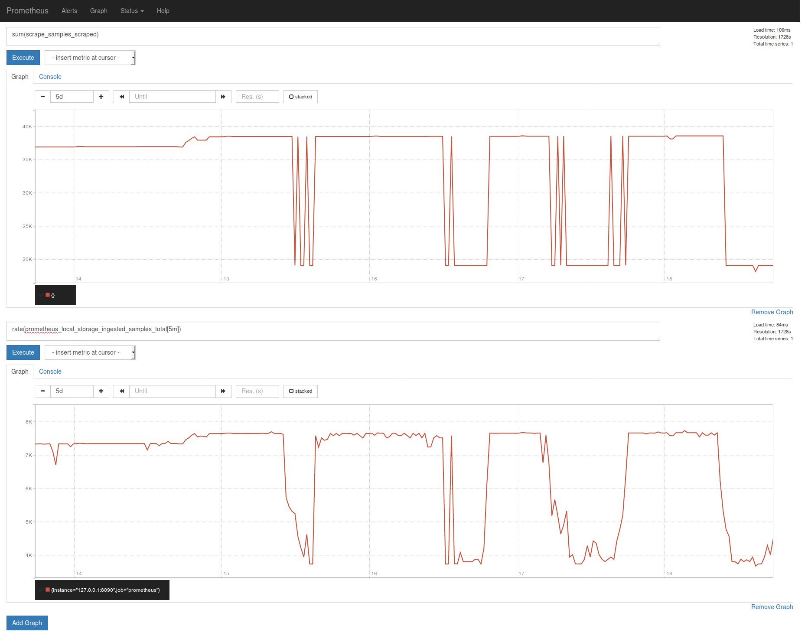Decrease the 5d range on the top graph
Image resolution: width=808 pixels, height=639 pixels.
point(42,96)
